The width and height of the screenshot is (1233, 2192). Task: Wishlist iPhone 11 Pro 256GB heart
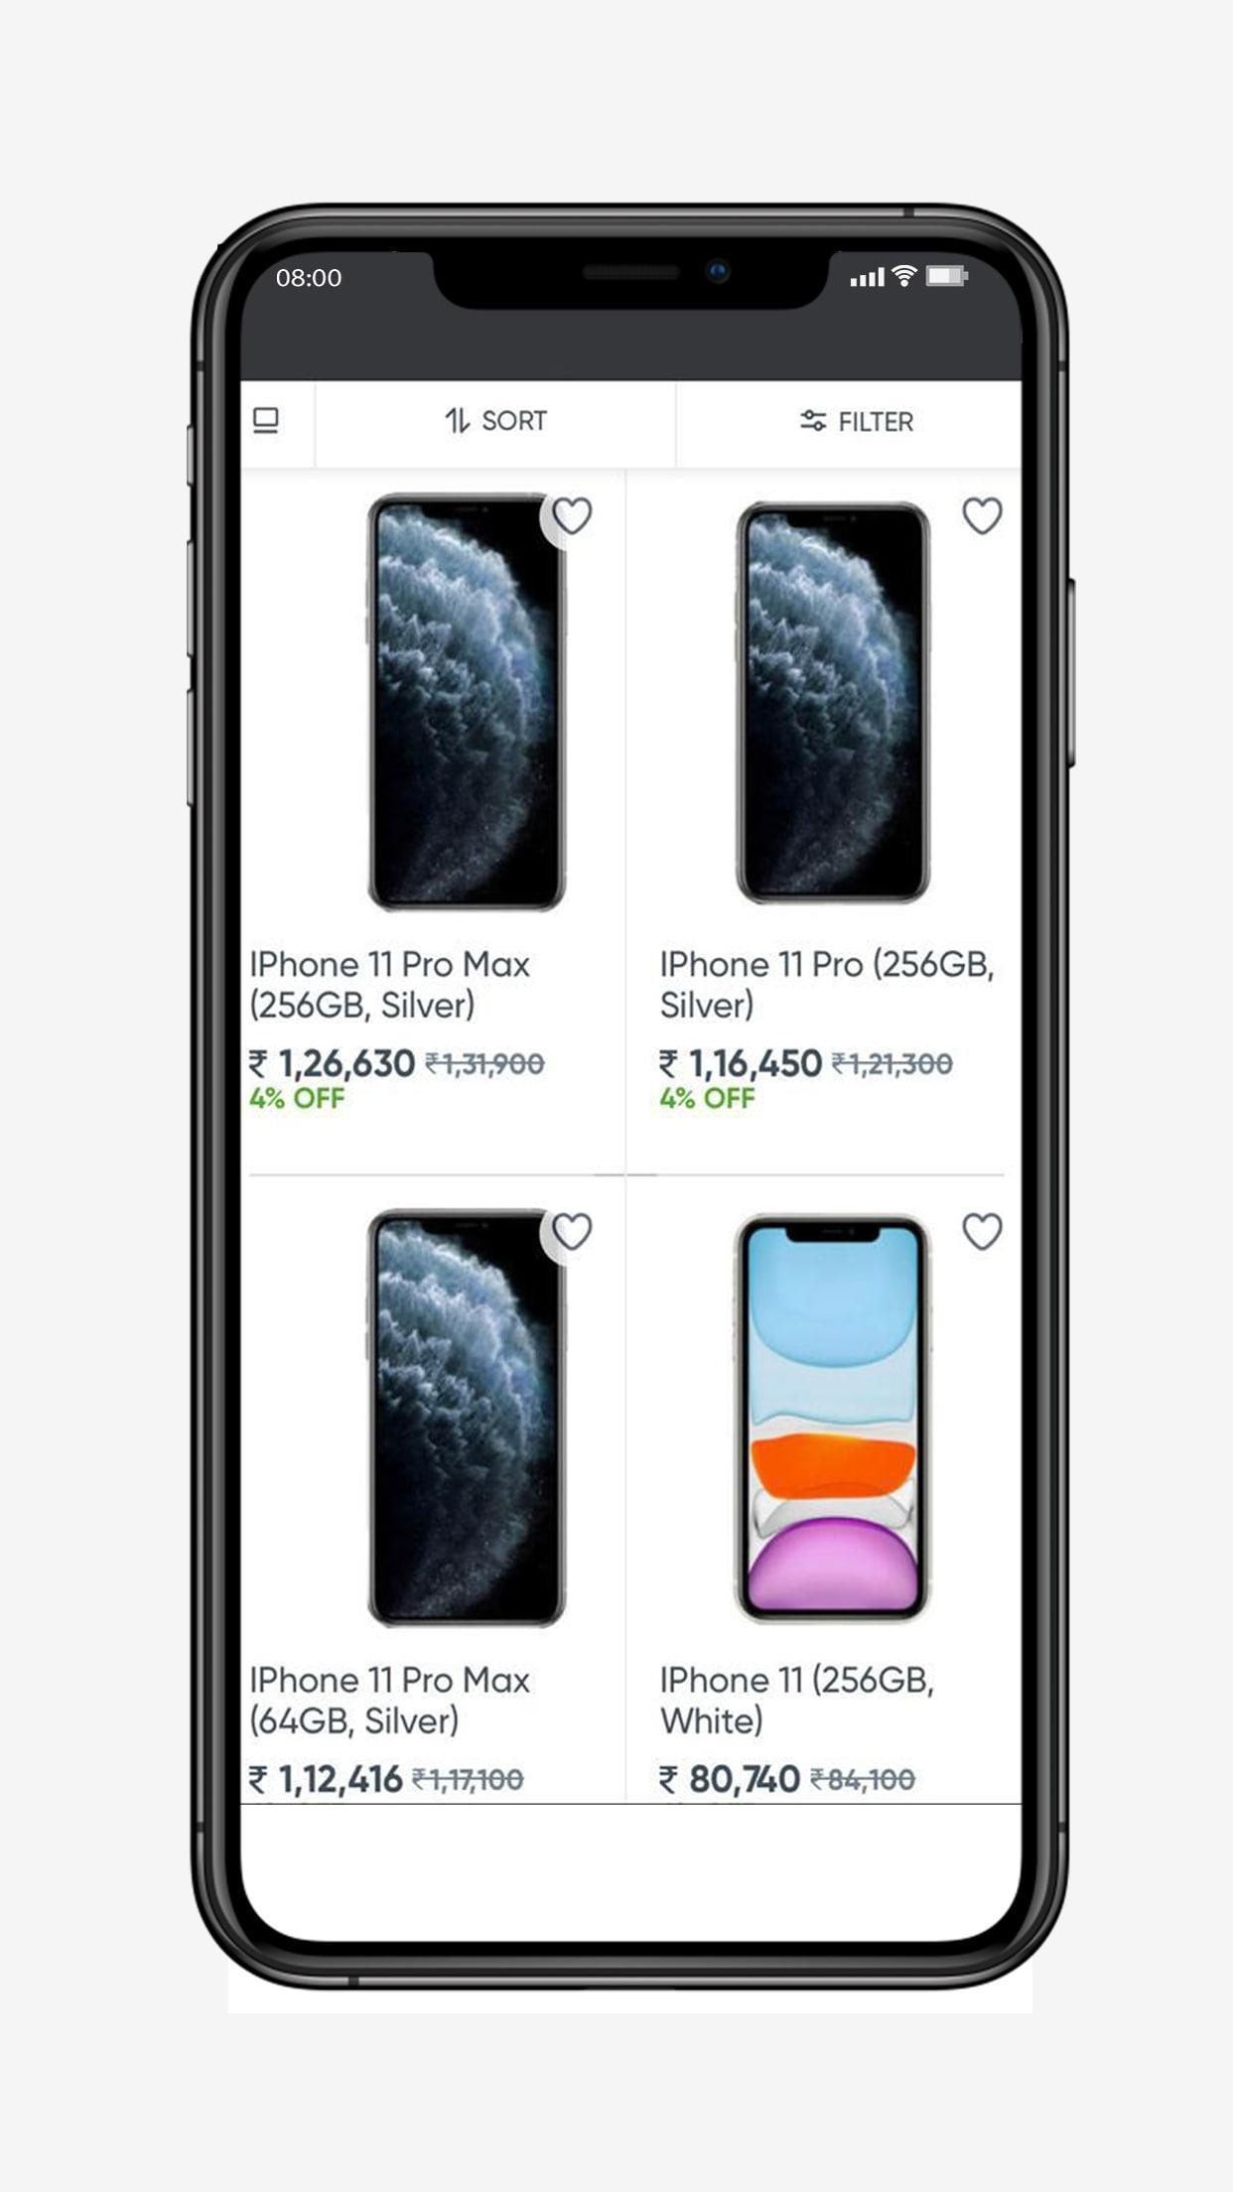pyautogui.click(x=982, y=516)
